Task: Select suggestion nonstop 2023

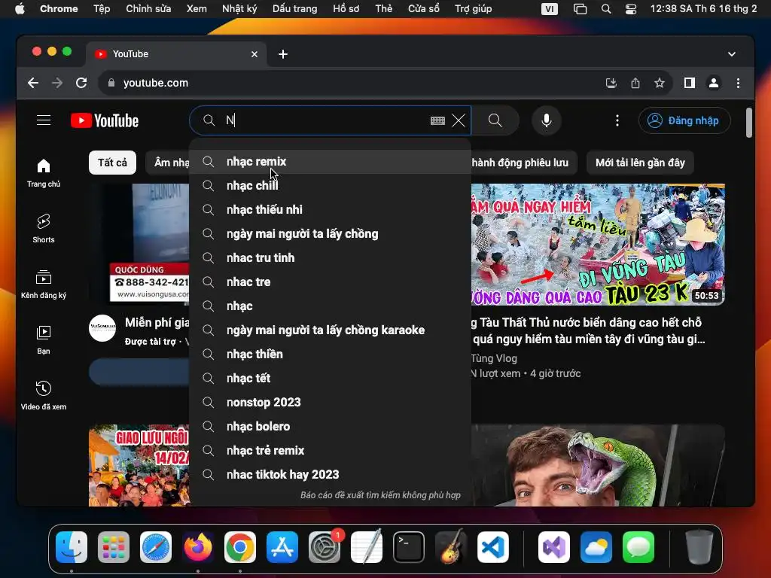Action: [330, 403]
